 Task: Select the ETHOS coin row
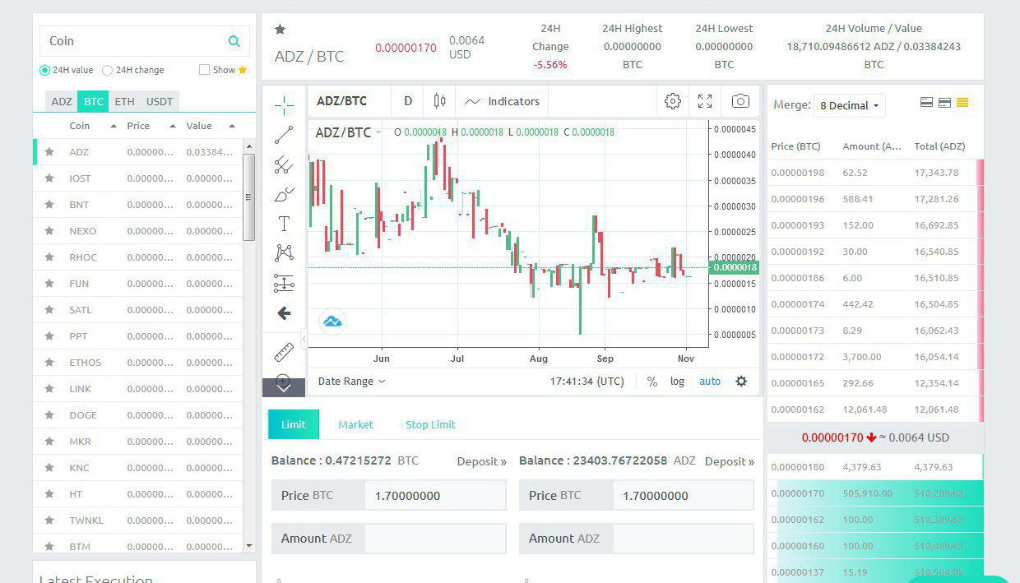(x=138, y=363)
